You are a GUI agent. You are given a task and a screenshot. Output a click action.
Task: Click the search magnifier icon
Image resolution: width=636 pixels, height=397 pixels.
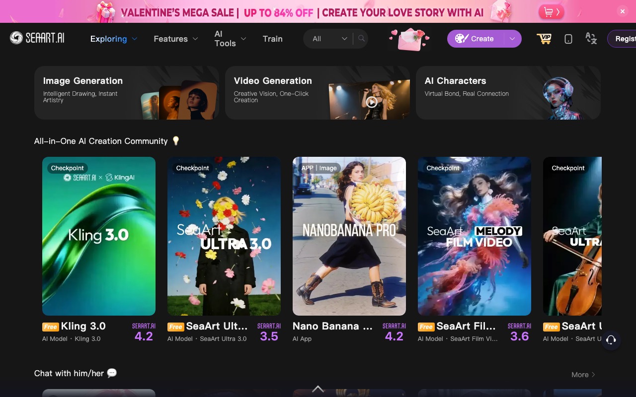(361, 39)
